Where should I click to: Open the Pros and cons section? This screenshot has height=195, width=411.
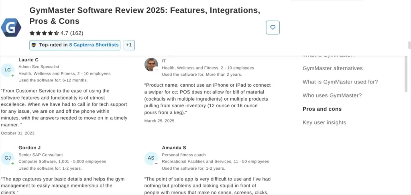coord(322,109)
